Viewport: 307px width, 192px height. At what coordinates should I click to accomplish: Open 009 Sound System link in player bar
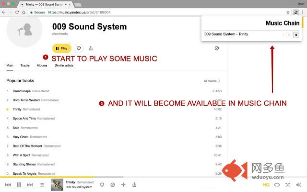point(79,187)
